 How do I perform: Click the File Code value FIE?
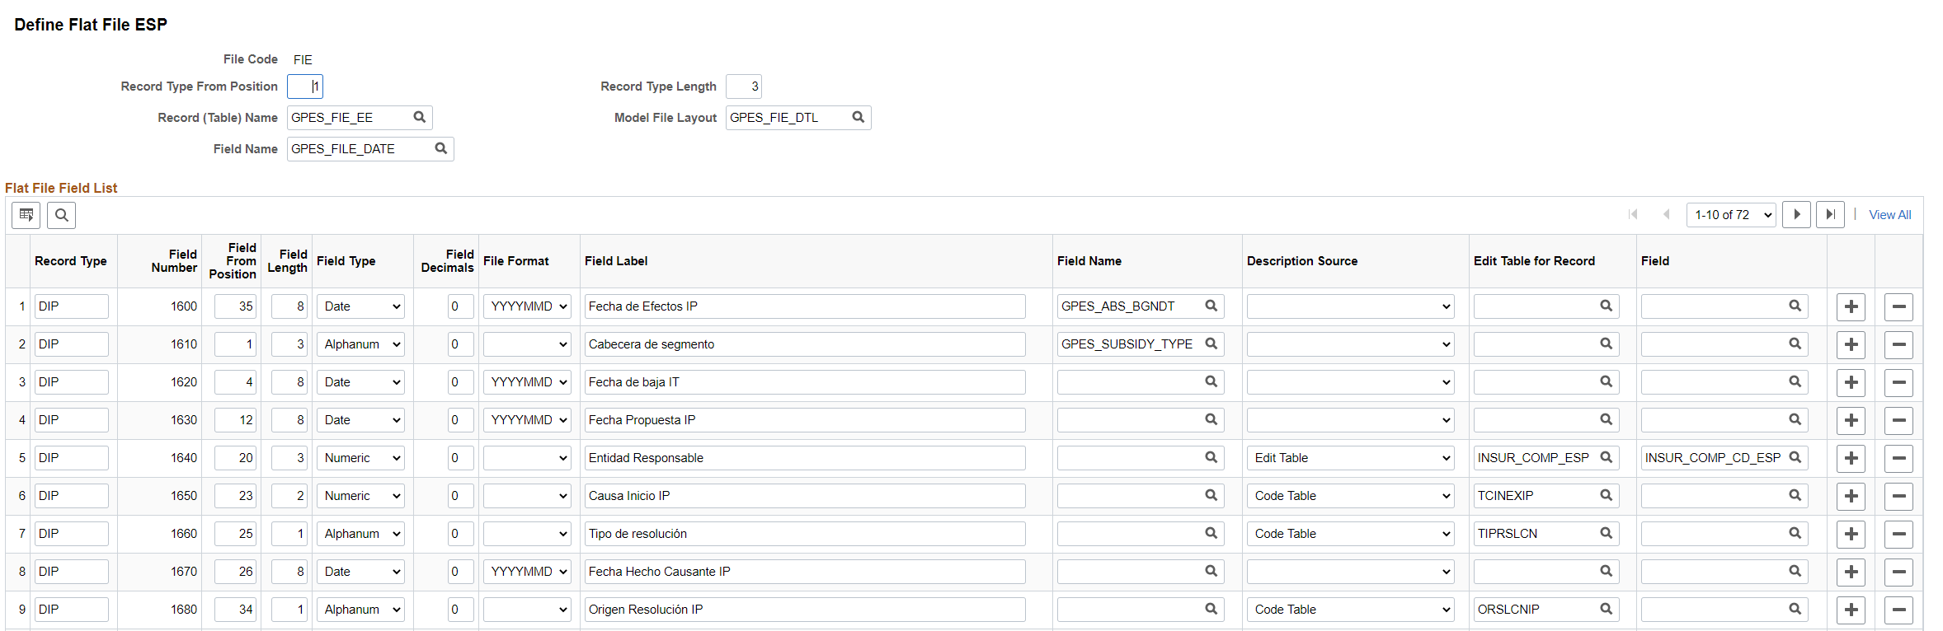(x=303, y=60)
